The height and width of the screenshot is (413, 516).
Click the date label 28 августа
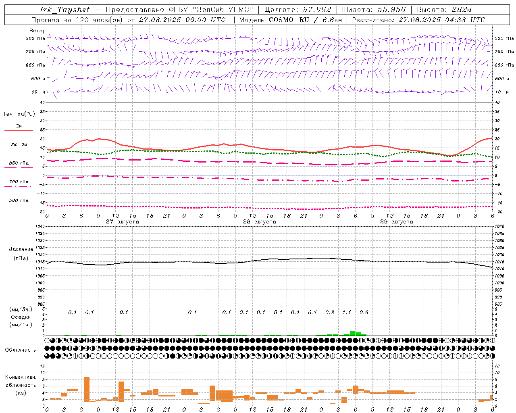click(260, 222)
